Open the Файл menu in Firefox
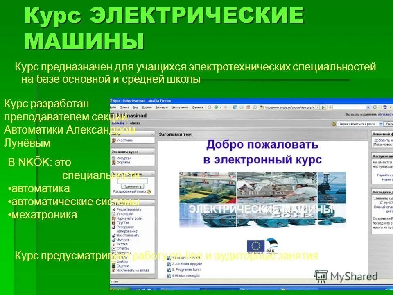The width and height of the screenshot is (393, 295). pos(113,107)
